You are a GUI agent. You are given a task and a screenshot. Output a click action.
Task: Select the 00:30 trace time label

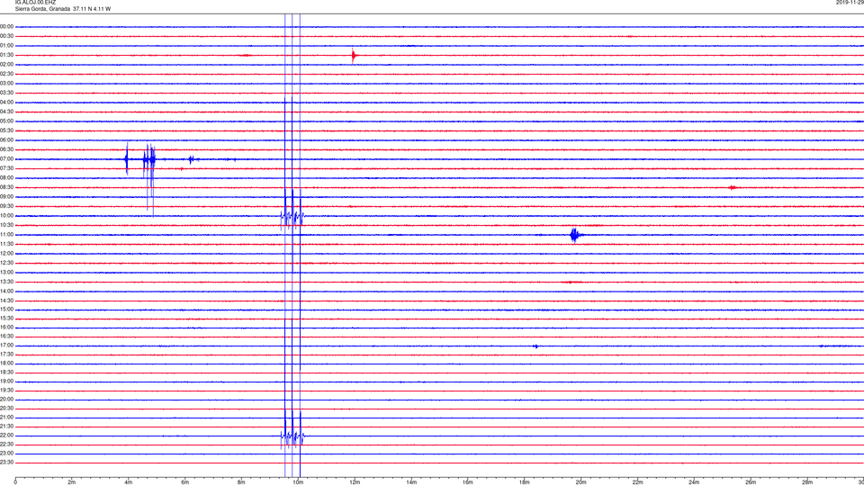coord(6,36)
